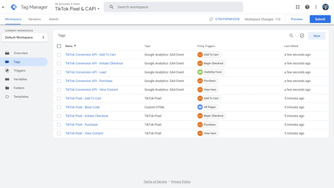The height and width of the screenshot is (188, 334).
Task: Click the Templates sidebar icon
Action: [7, 97]
